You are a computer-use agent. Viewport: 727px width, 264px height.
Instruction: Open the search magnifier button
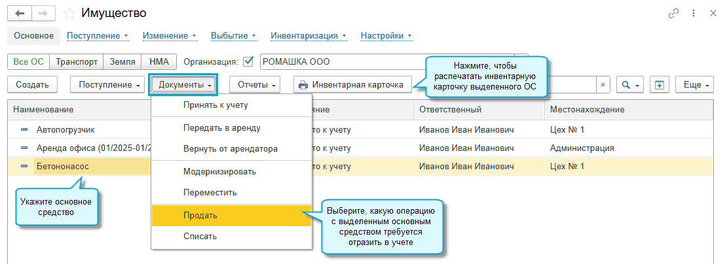(631, 85)
